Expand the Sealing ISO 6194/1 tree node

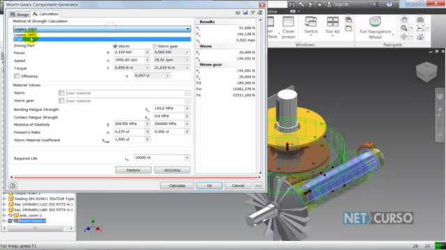point(4,199)
